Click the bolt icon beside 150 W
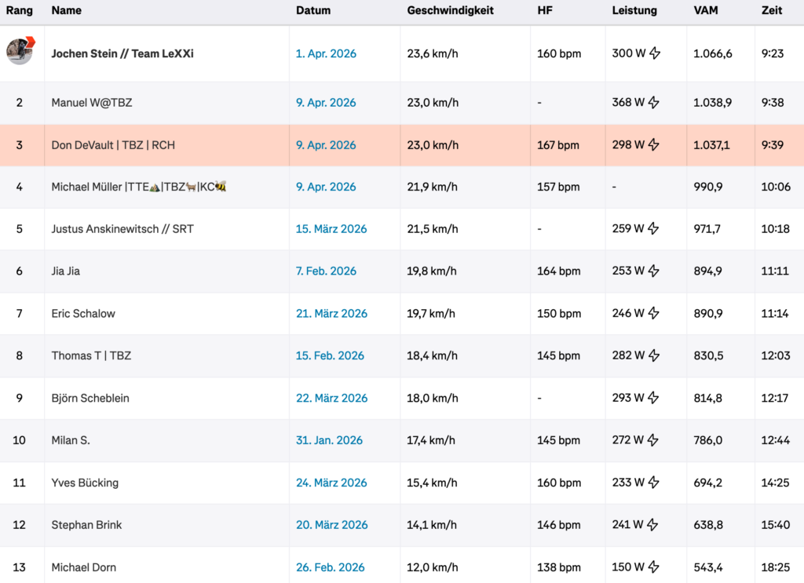This screenshot has height=583, width=804. pos(654,567)
